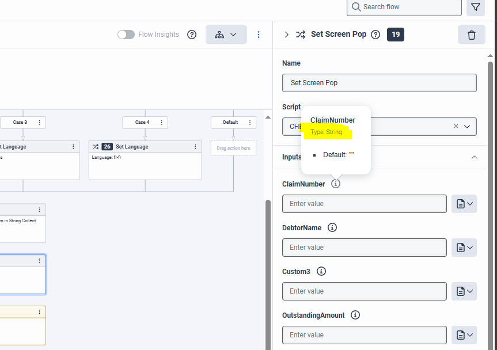Collapse the Inputs section
Image resolution: width=497 pixels, height=350 pixels.
(474, 157)
